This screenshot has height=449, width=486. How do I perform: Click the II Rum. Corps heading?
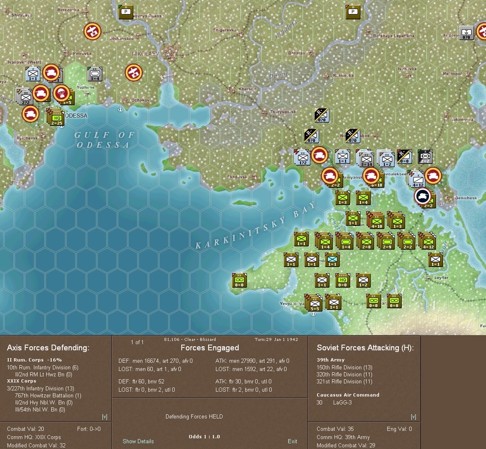[34, 360]
